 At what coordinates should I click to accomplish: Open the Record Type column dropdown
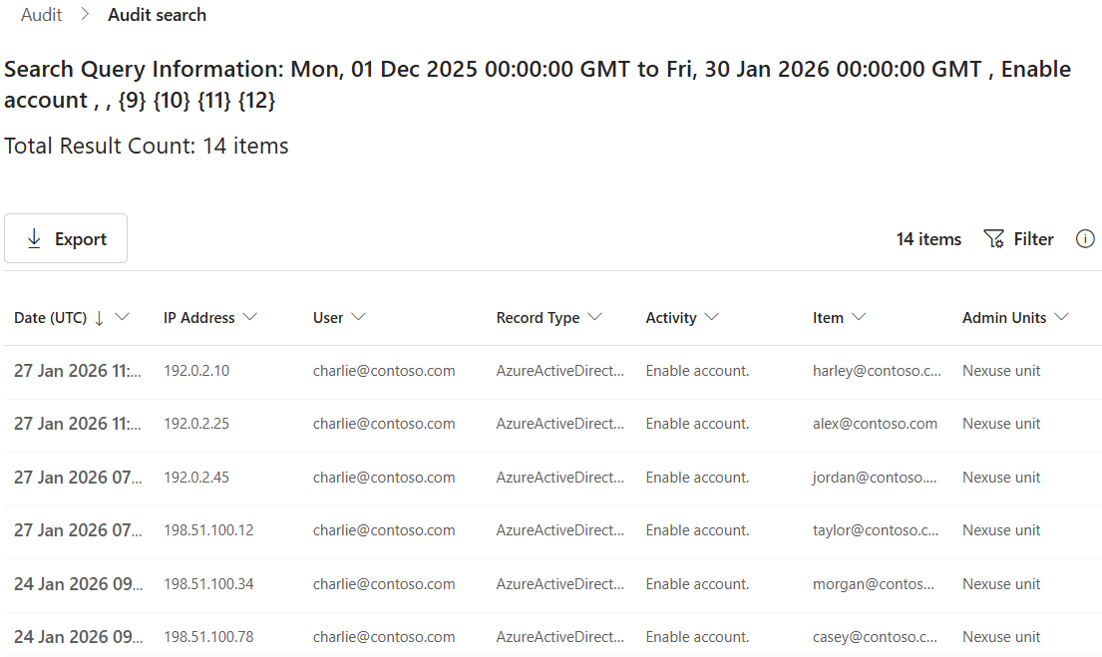click(x=597, y=317)
